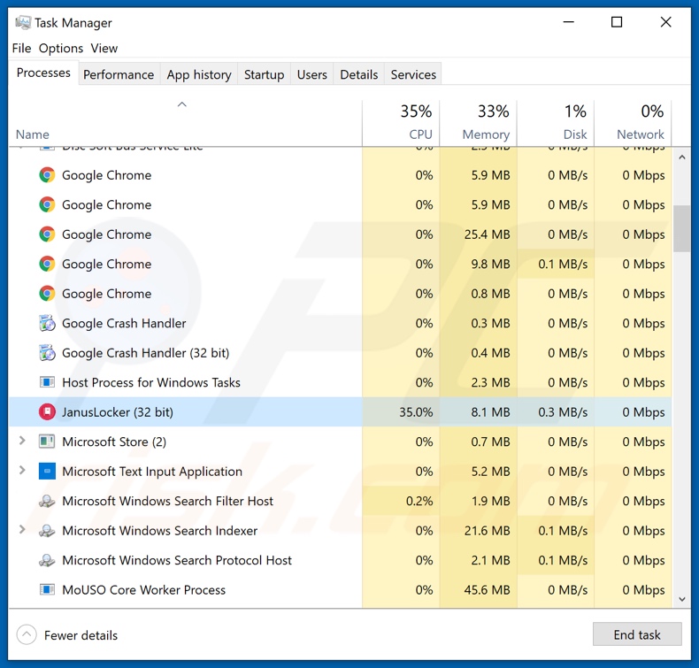
Task: Click the 25.4 MB memory value
Action: [487, 234]
